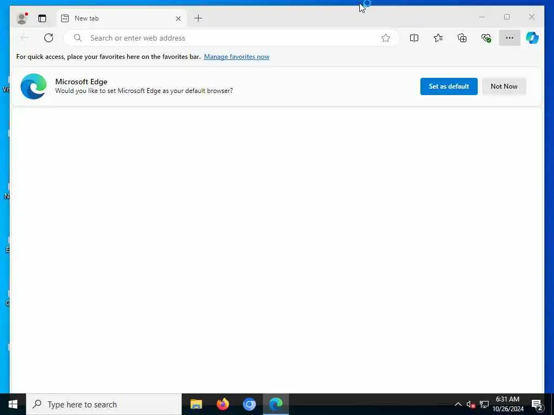Minimize the Edge window

point(482,17)
